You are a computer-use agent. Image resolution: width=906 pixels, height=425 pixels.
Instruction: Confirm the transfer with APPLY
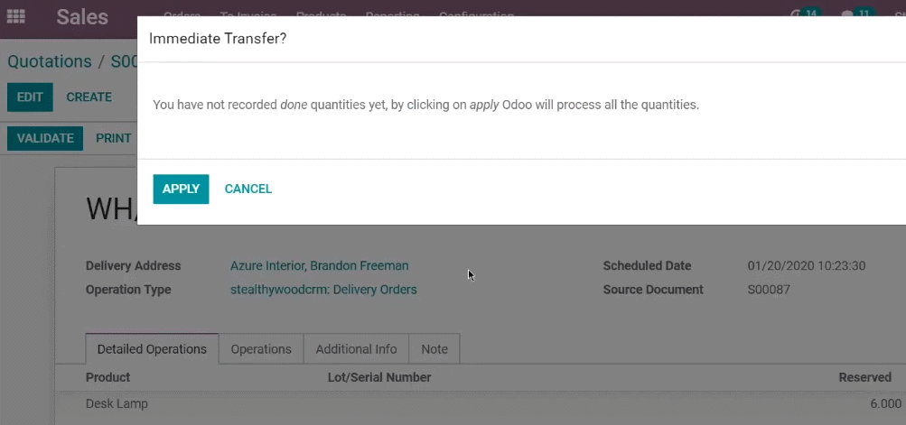(x=181, y=189)
